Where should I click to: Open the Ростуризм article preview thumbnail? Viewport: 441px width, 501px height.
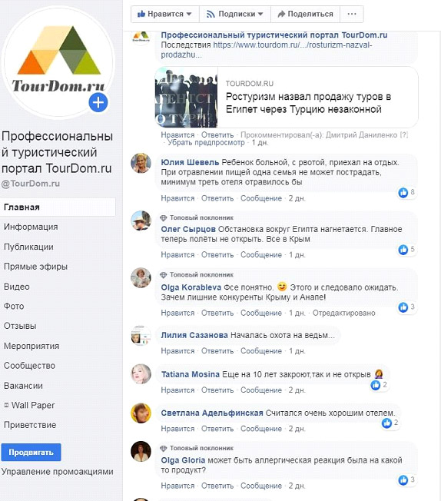[x=186, y=98]
